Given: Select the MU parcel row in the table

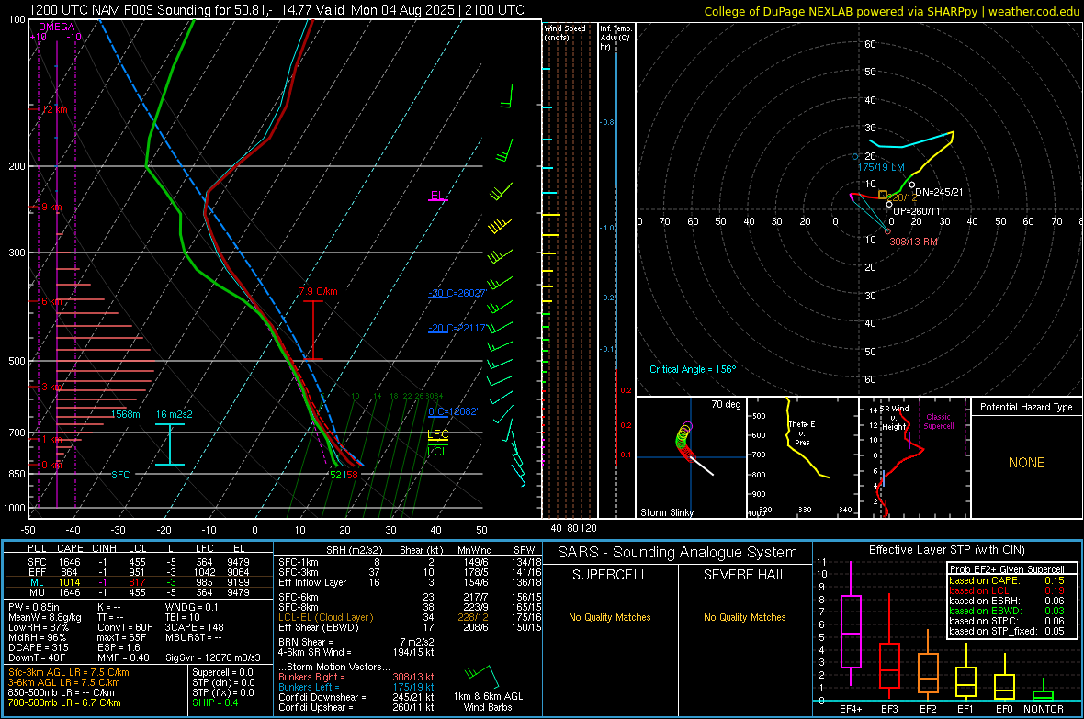Looking at the screenshot, I should tap(139, 592).
